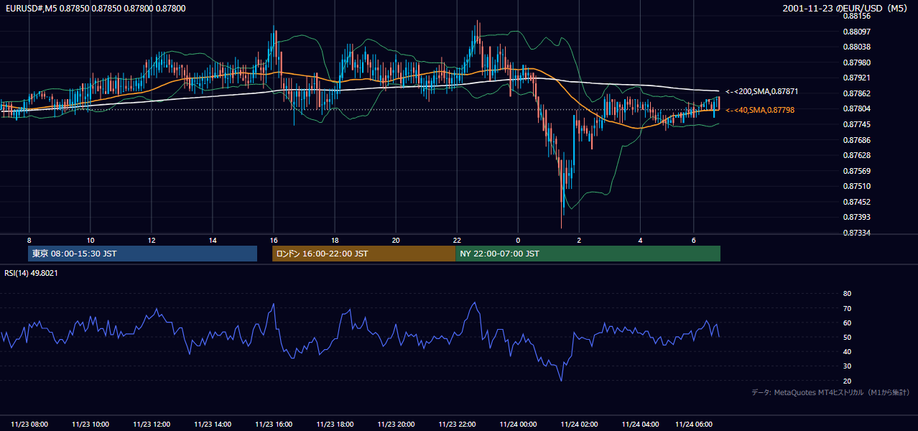The width and height of the screenshot is (918, 431).
Task: Click the 11/24 00:00 date label
Action: point(518,425)
